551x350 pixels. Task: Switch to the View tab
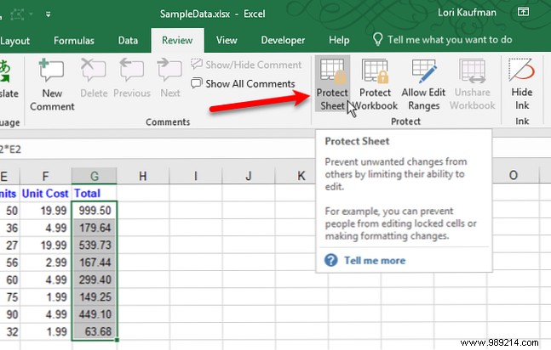click(x=227, y=40)
